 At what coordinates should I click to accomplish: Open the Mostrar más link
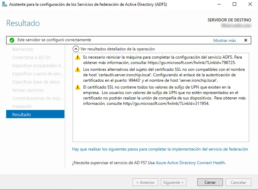point(225,41)
